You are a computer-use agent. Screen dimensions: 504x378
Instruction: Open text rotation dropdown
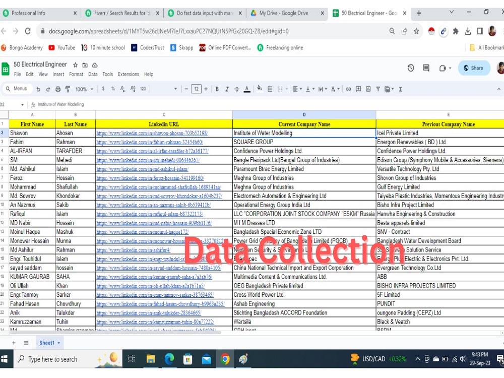click(335, 89)
